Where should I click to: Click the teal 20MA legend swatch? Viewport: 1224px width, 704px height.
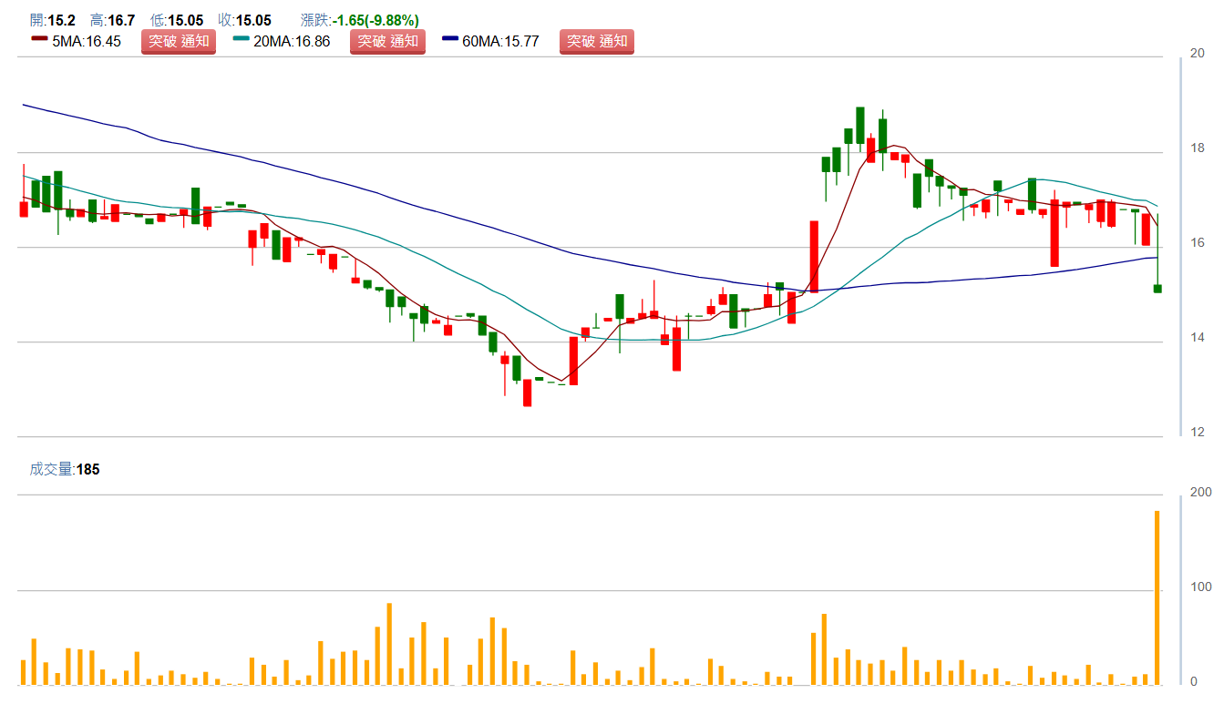pyautogui.click(x=241, y=41)
